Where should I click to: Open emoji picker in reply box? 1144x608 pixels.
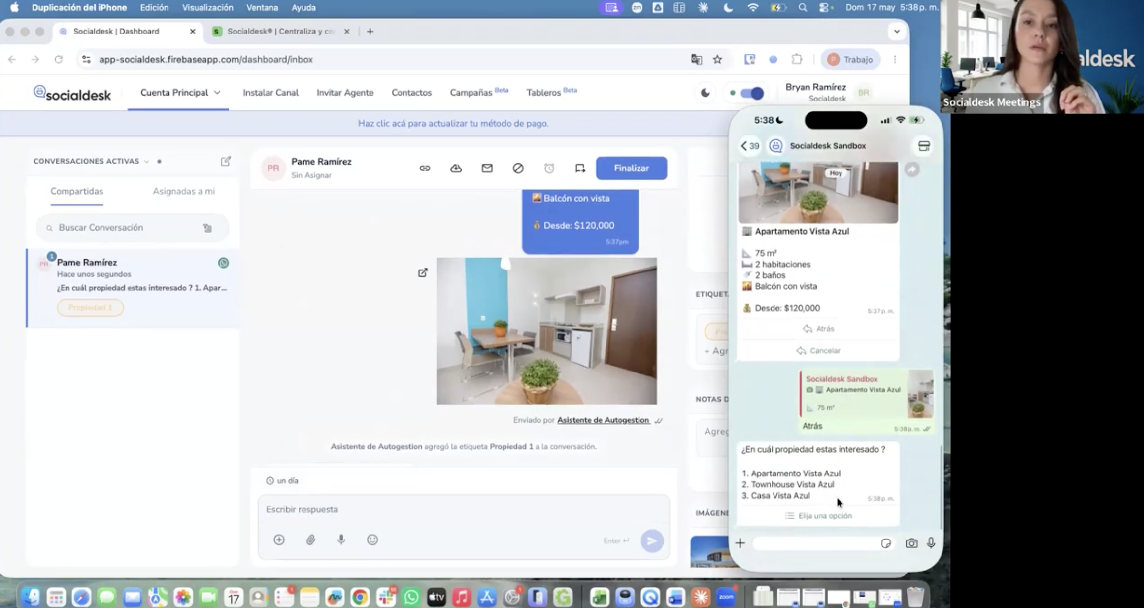click(x=372, y=540)
